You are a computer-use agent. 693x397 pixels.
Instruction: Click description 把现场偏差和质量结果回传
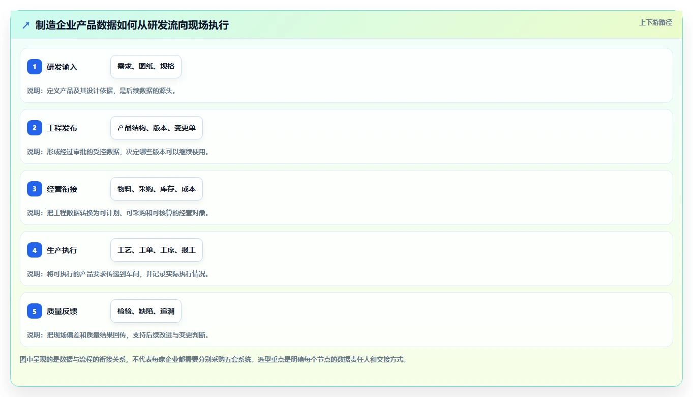[86, 335]
